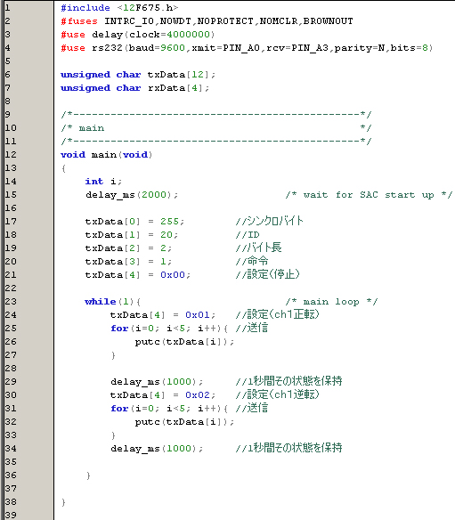Click the バイト長 comment
The height and width of the screenshot is (520, 455).
click(x=259, y=248)
